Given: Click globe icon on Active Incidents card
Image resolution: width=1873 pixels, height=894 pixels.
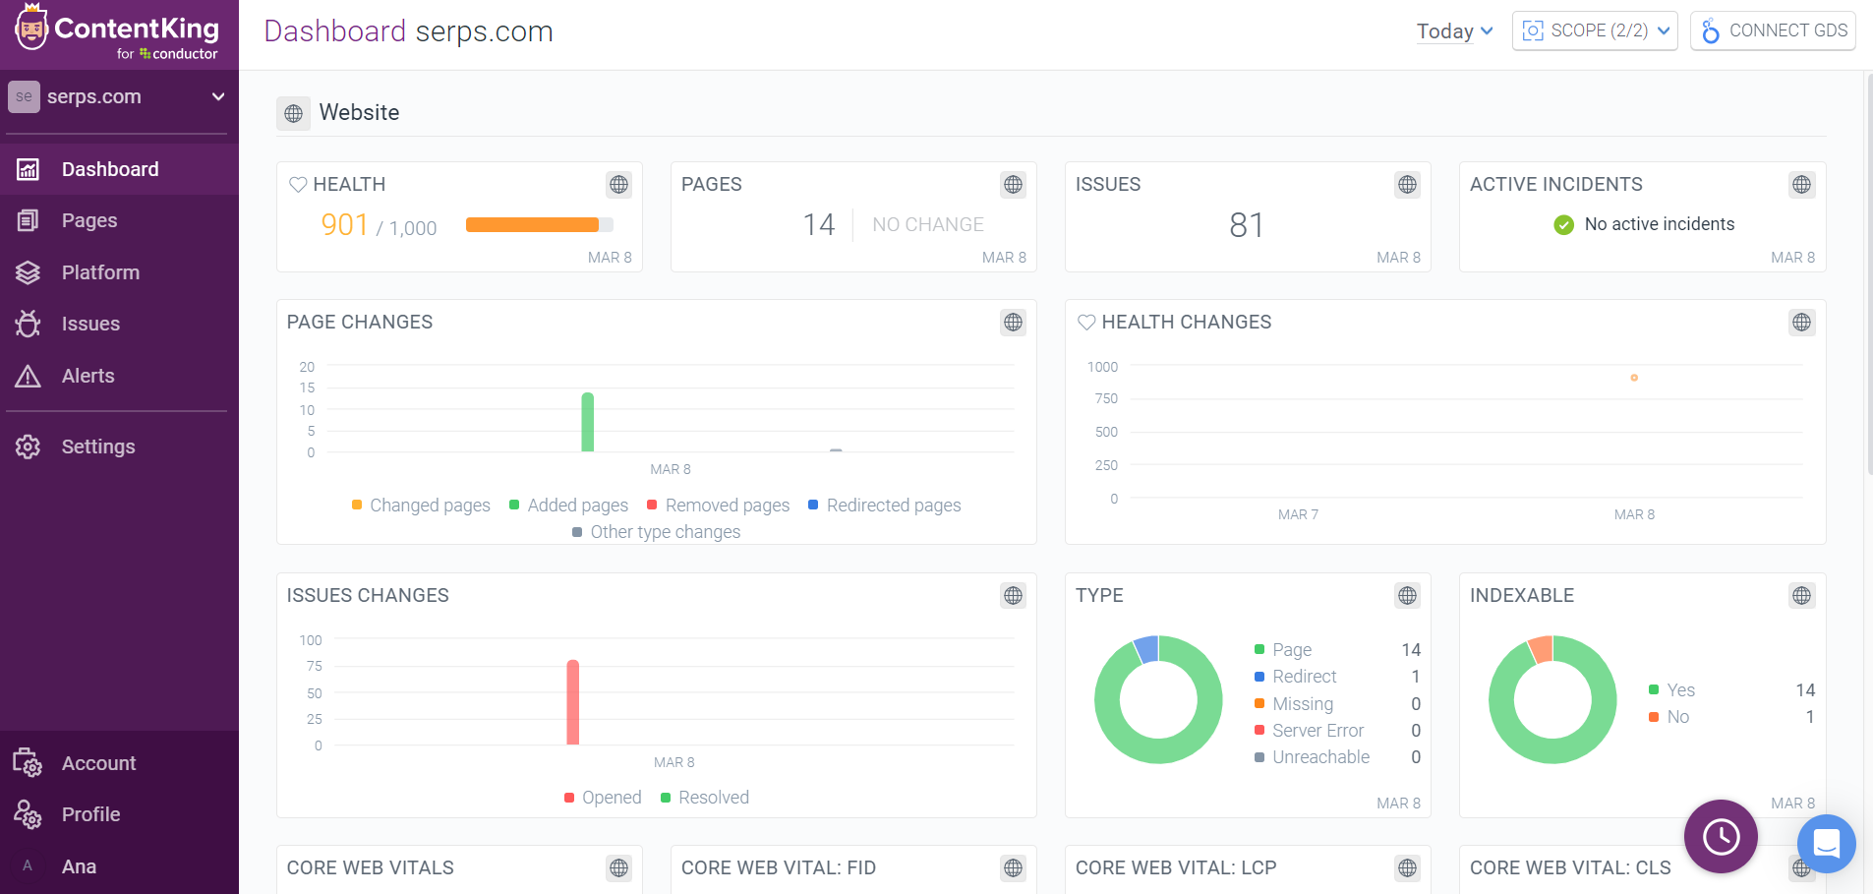Looking at the screenshot, I should (1801, 184).
